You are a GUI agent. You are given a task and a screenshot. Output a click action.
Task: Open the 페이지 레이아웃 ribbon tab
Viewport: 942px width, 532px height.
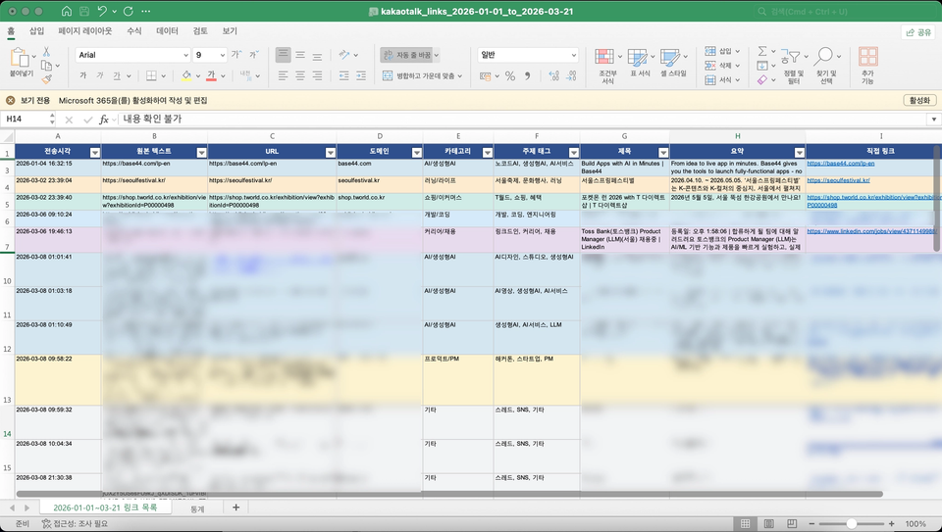(84, 31)
